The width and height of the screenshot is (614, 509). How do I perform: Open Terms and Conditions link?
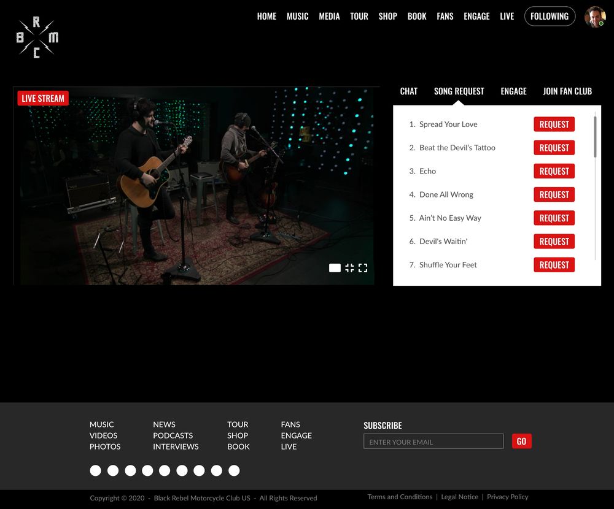[x=400, y=497]
